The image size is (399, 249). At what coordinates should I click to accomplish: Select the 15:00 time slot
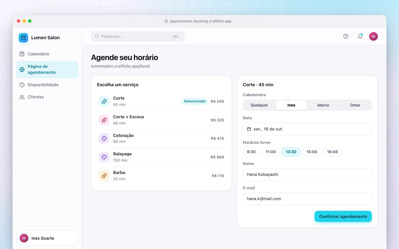[x=312, y=152]
